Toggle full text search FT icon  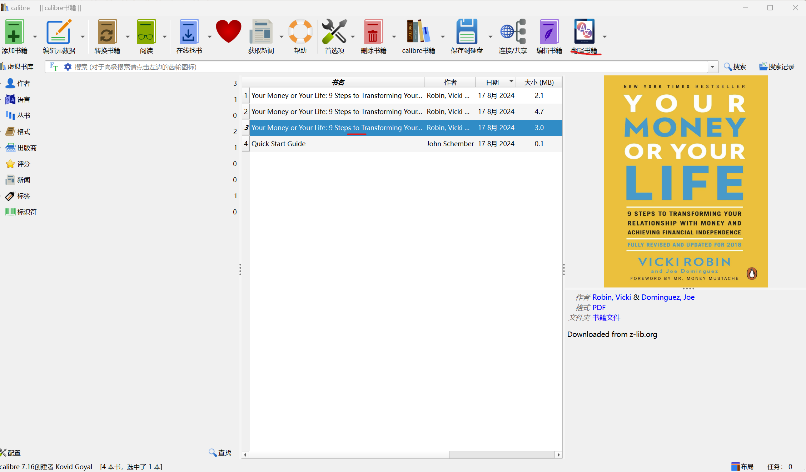pyautogui.click(x=54, y=66)
